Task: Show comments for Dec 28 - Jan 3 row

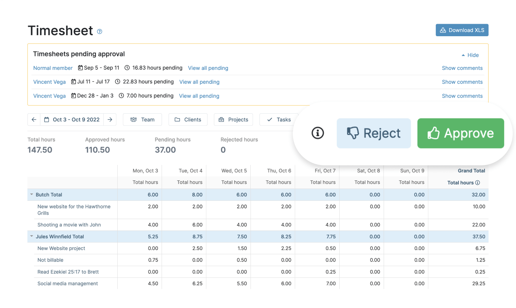Action: (462, 96)
